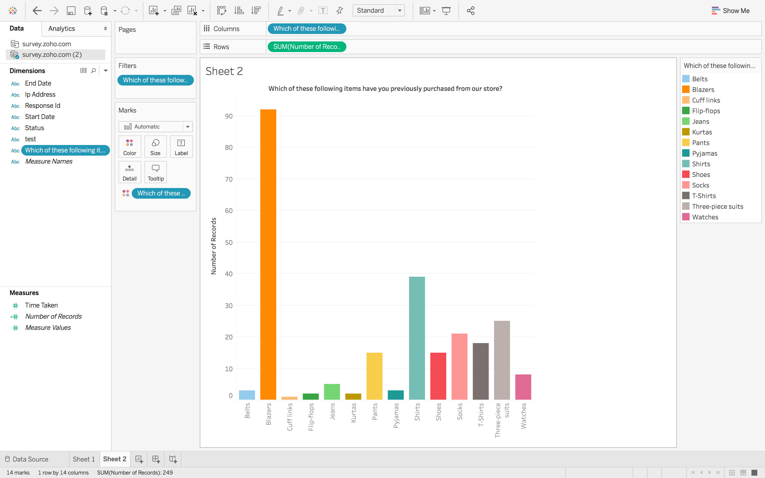This screenshot has height=478, width=765.
Task: Toggle the Show Me panel
Action: [x=730, y=11]
